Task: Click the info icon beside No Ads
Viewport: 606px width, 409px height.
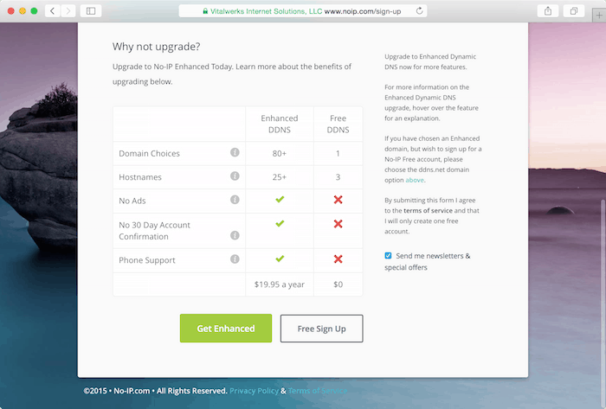Action: 235,200
